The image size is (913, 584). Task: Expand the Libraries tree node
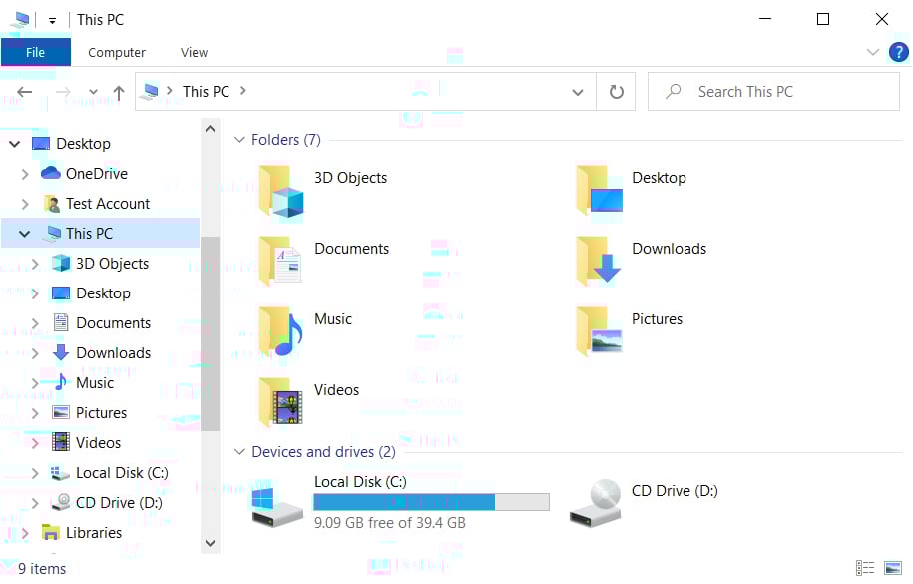(25, 533)
